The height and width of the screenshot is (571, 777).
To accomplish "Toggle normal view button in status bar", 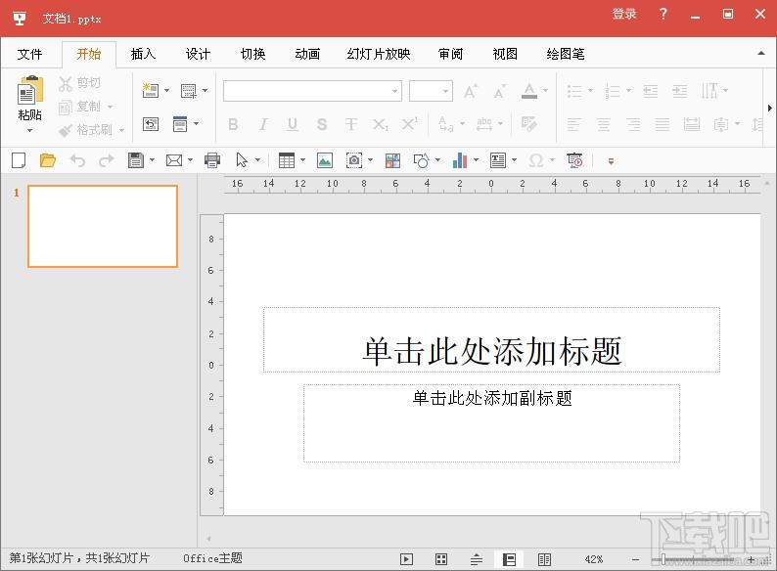I will click(x=510, y=559).
